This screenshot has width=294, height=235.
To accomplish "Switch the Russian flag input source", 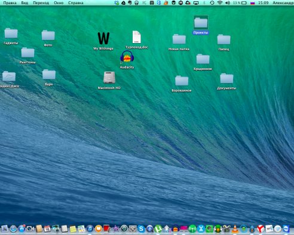I will pyautogui.click(x=253, y=3).
